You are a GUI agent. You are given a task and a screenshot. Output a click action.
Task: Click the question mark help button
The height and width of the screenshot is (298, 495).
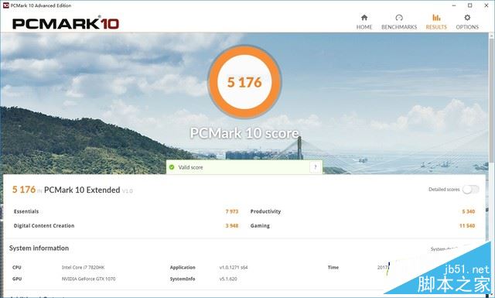click(315, 167)
